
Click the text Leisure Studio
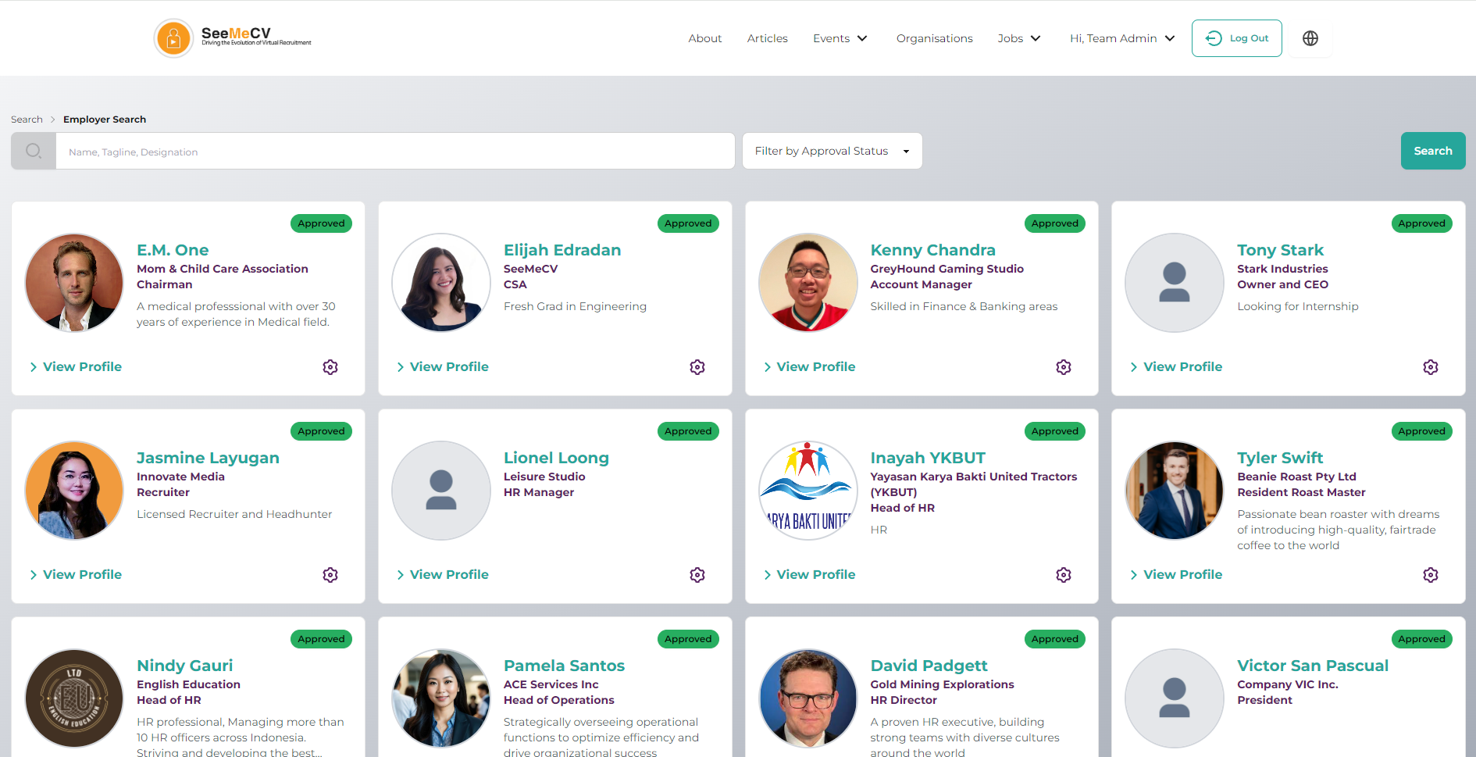click(544, 477)
